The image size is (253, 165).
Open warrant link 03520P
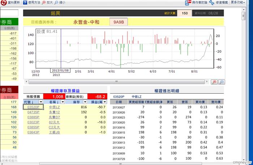[x=33, y=107]
